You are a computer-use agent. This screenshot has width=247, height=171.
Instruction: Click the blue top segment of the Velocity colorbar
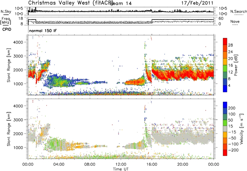tap(225, 105)
